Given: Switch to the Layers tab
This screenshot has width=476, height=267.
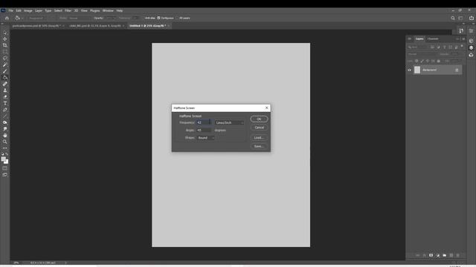Looking at the screenshot, I should [419, 39].
